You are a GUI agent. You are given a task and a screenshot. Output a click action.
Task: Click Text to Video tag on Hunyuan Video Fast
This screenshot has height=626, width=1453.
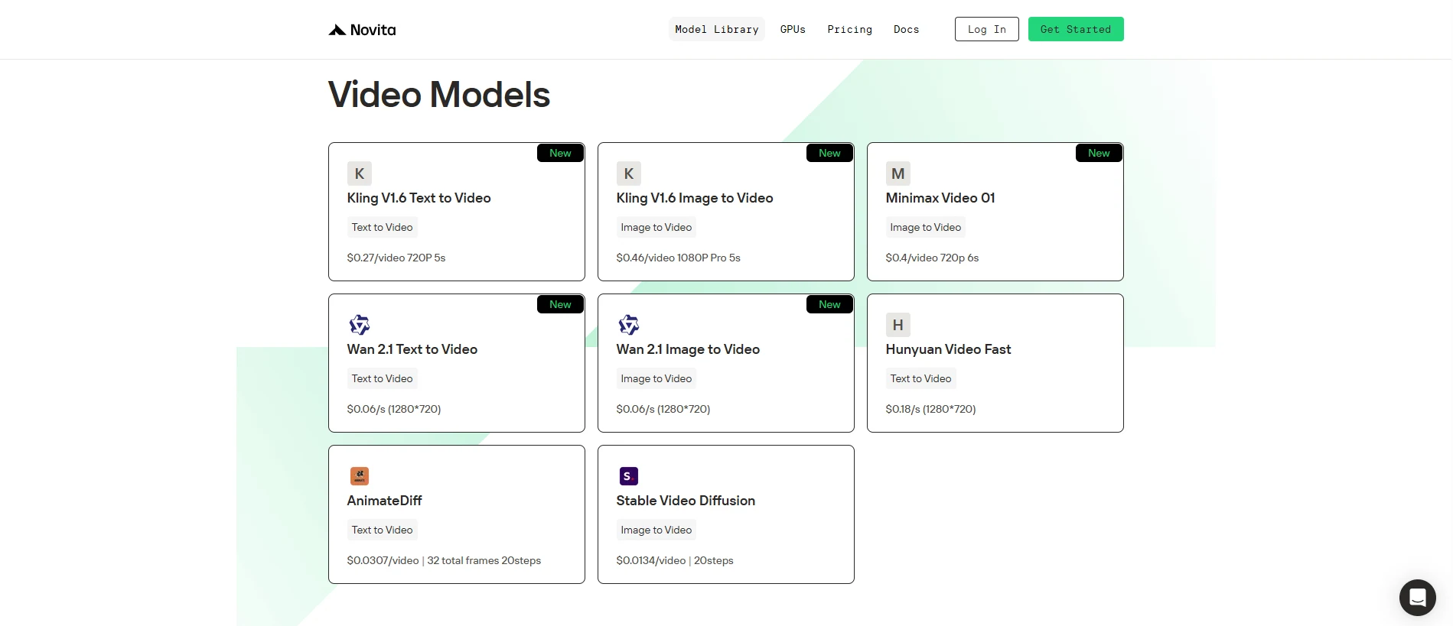coord(921,378)
